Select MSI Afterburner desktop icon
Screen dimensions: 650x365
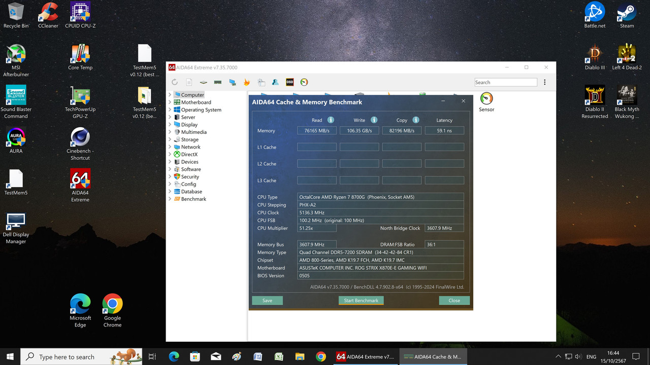pyautogui.click(x=16, y=61)
